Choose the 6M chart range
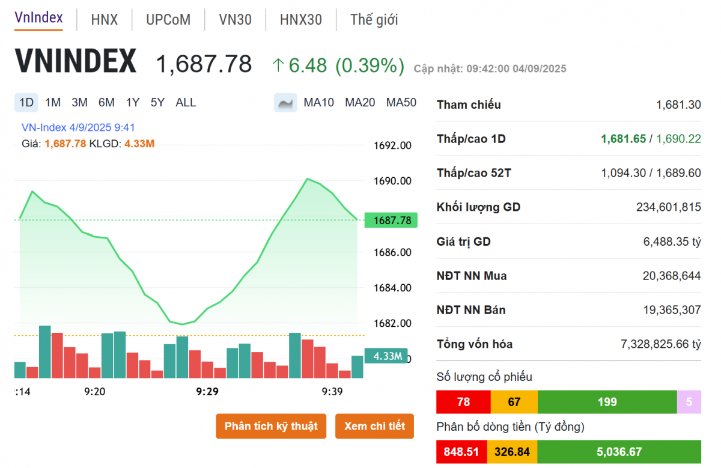721x468 pixels. tap(106, 103)
